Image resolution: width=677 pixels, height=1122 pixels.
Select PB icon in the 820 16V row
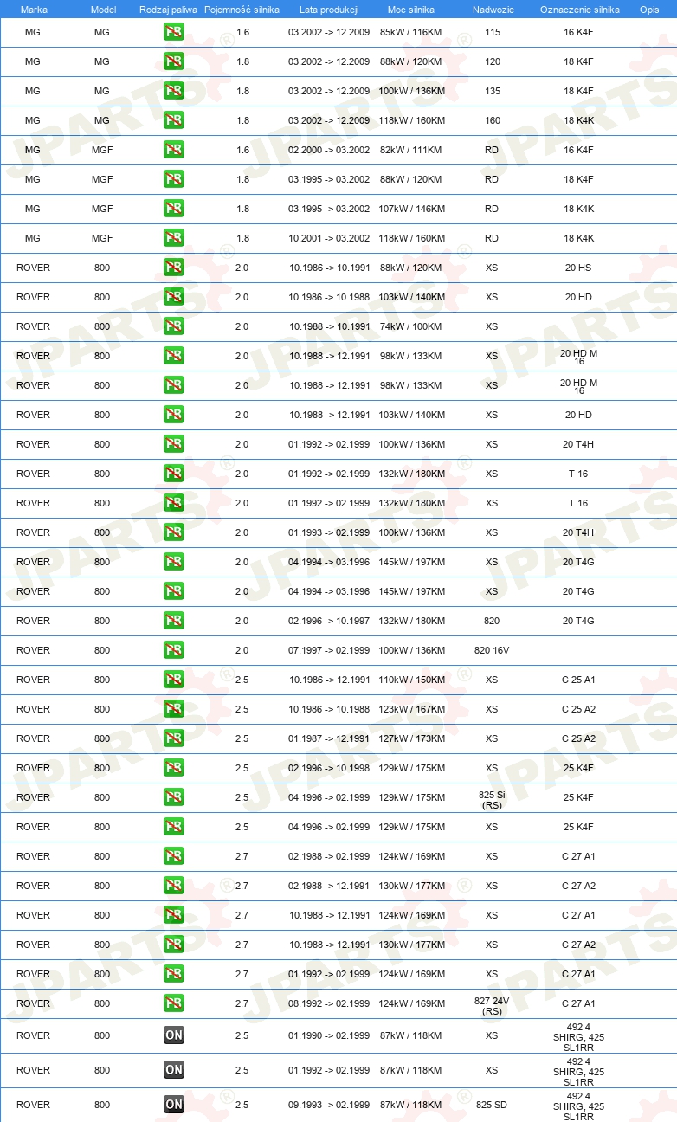point(174,651)
